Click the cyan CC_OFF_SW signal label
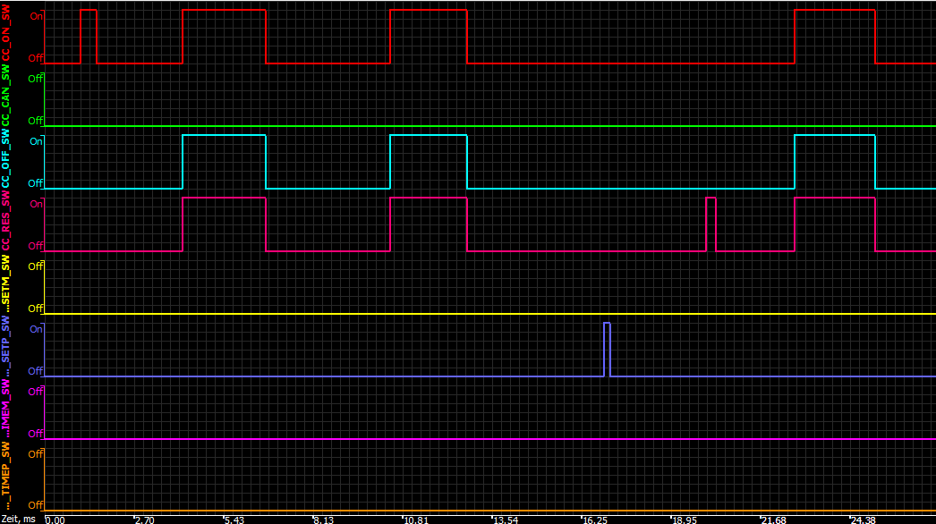 tap(6, 160)
